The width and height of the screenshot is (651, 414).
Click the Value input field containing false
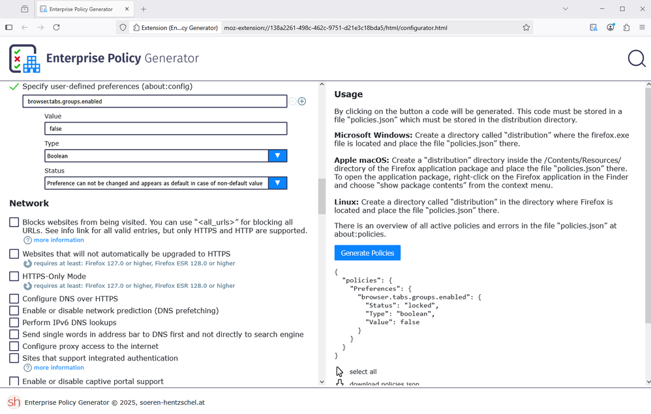(166, 129)
